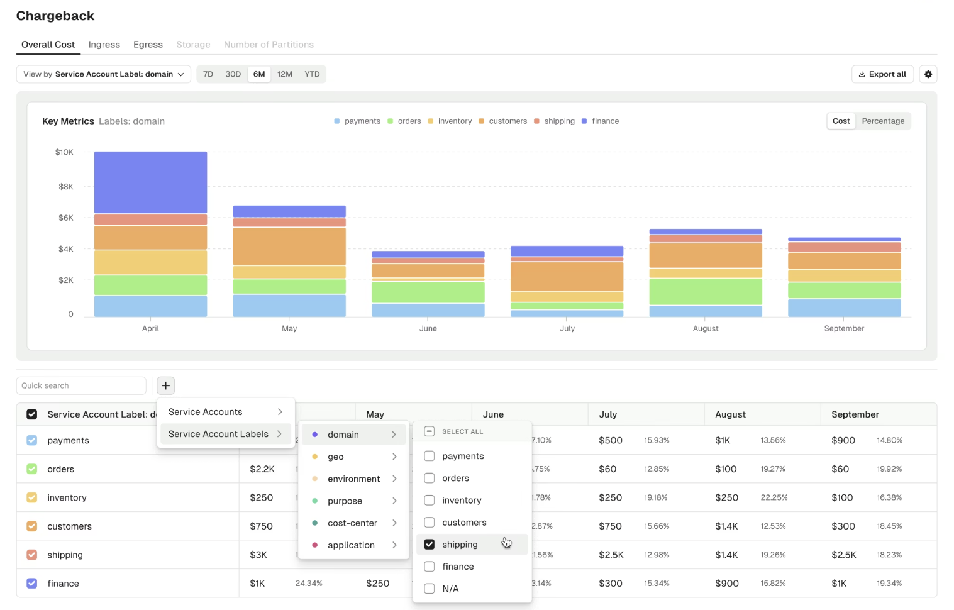Click the blue finance bar segment for April
954x610 pixels.
pos(150,182)
